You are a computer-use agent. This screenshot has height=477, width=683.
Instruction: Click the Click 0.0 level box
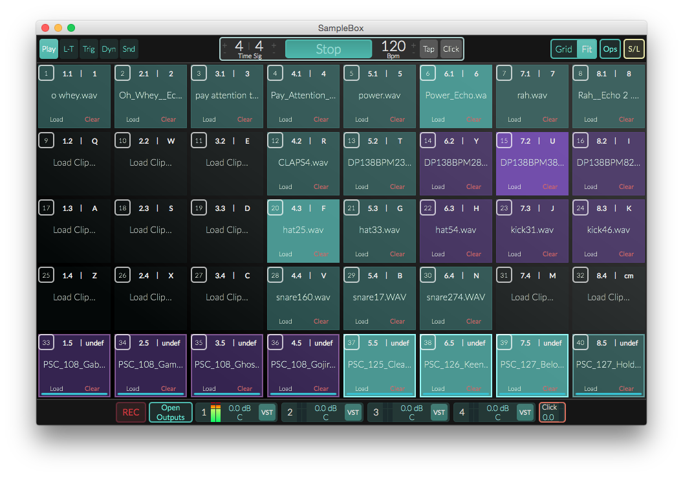(552, 412)
